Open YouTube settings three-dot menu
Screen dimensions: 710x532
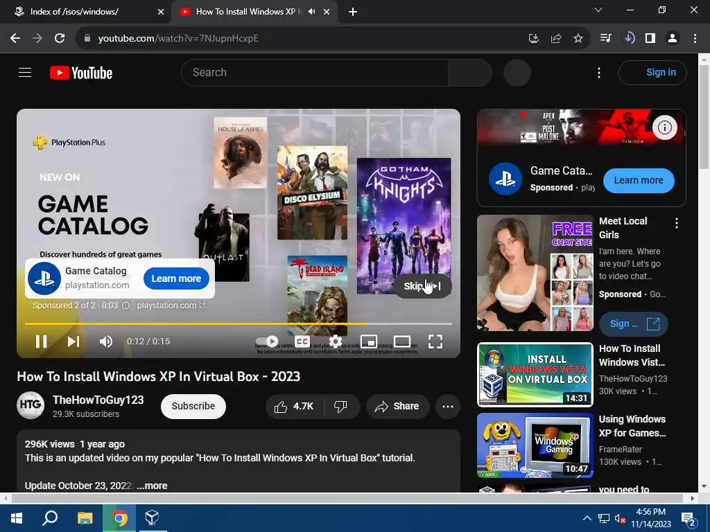[x=598, y=73]
